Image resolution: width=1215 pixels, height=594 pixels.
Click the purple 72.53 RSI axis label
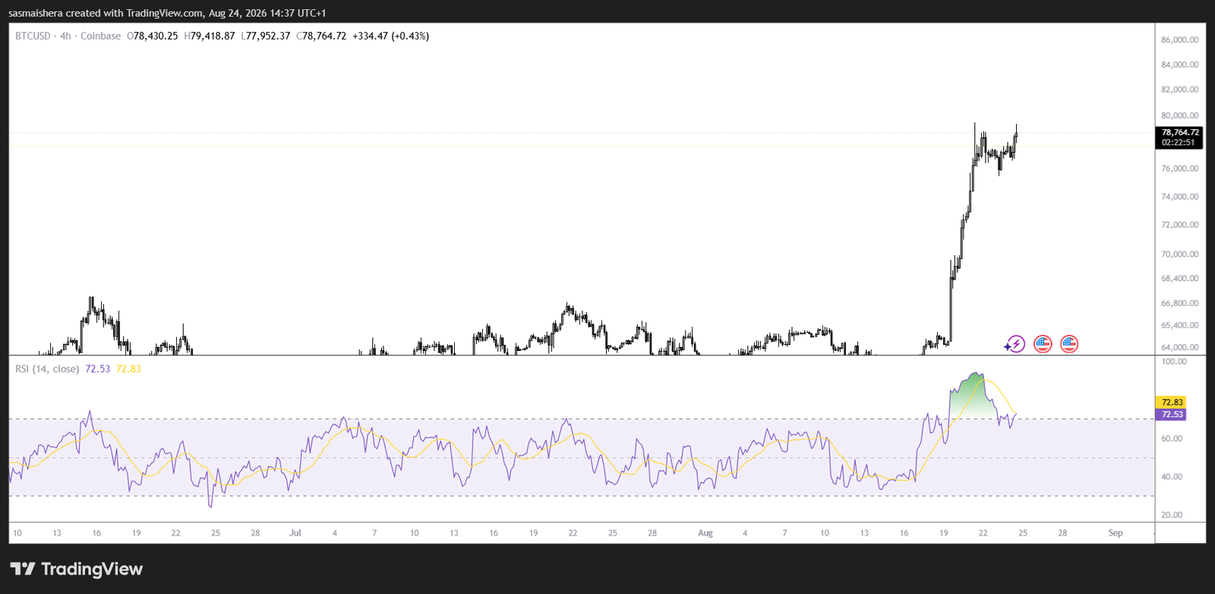click(x=1171, y=414)
